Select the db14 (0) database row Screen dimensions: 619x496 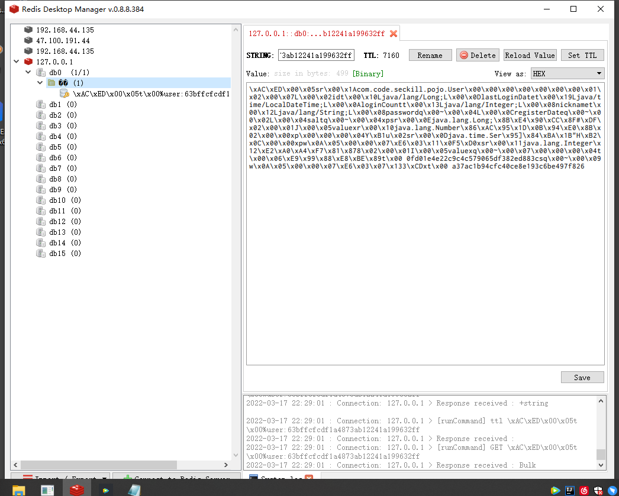click(x=65, y=242)
